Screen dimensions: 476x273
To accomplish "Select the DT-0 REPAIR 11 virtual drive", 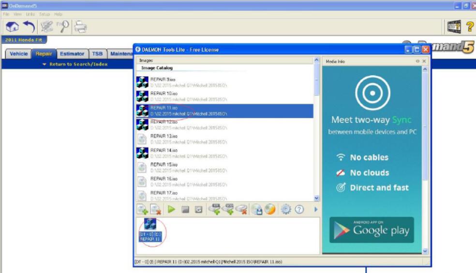I will 150,230.
